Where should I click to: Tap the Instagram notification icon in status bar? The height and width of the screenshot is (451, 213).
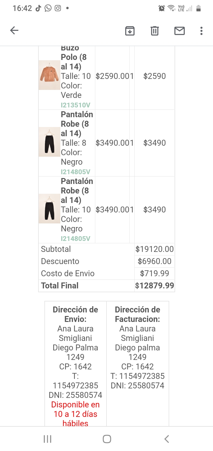pyautogui.click(x=58, y=8)
